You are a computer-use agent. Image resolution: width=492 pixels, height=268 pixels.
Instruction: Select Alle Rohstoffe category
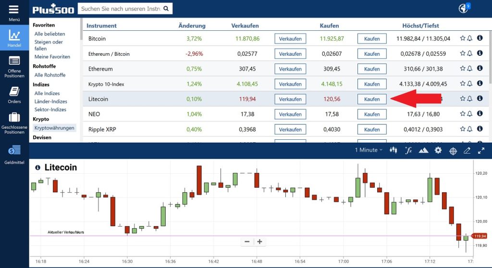click(x=50, y=75)
